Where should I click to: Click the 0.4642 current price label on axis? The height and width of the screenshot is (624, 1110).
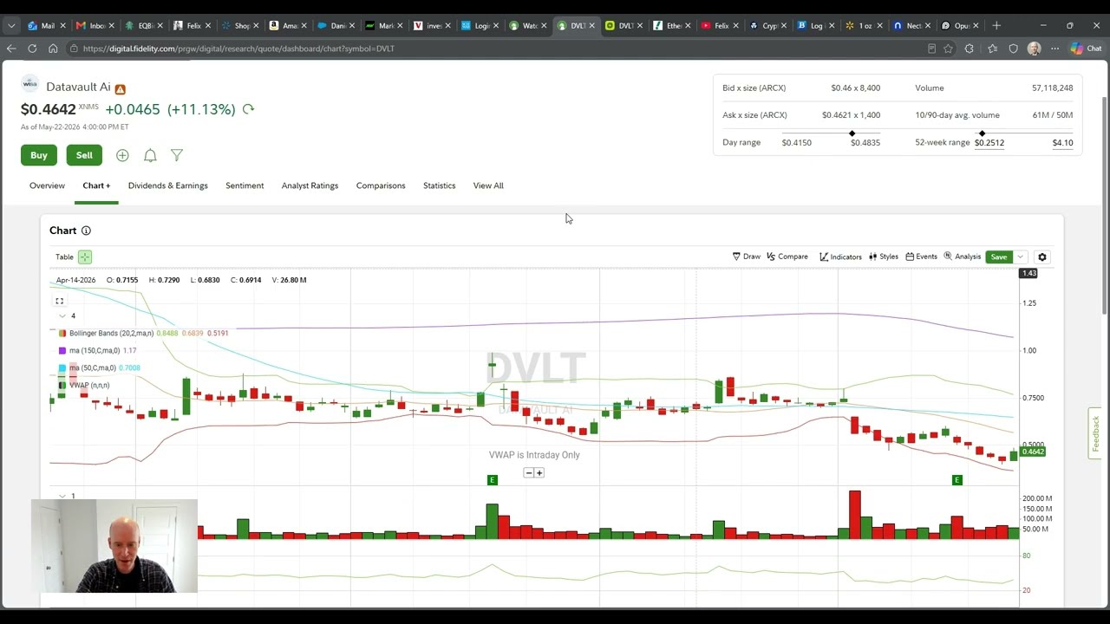1033,452
